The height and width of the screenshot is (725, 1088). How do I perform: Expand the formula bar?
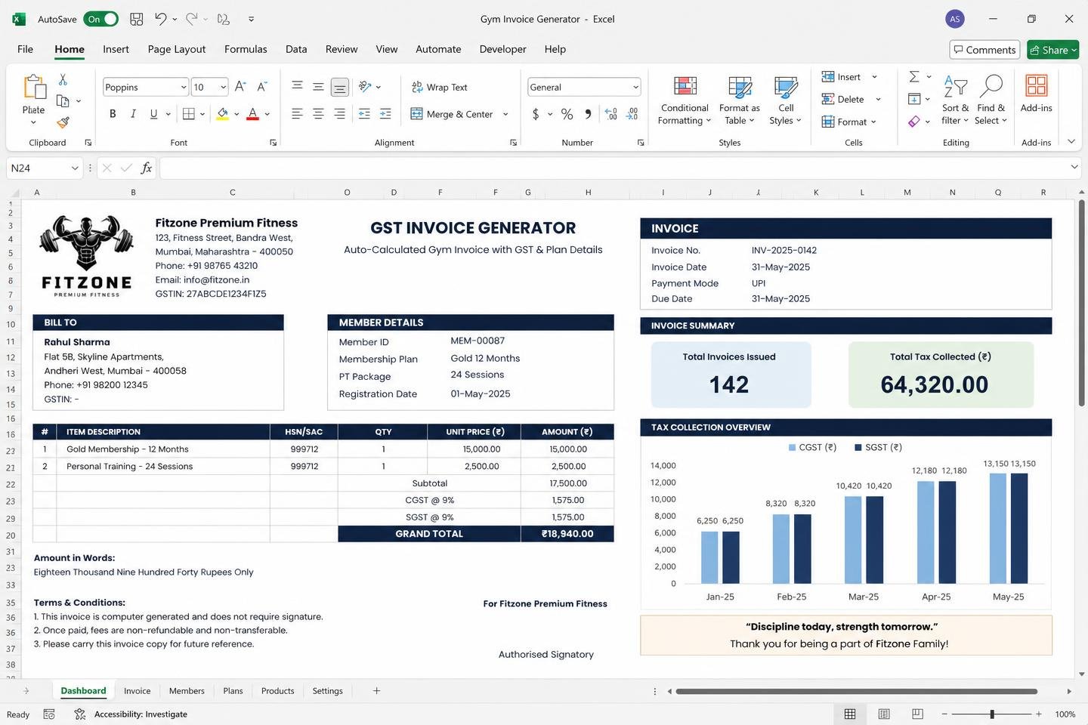click(x=1074, y=167)
